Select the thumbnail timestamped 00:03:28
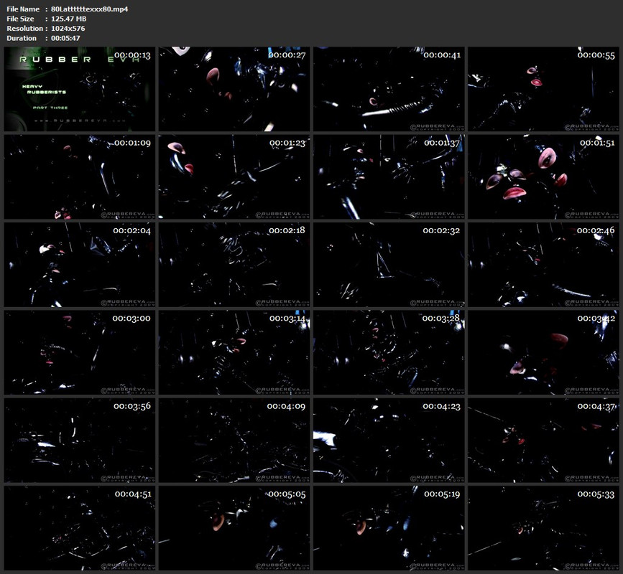Image resolution: width=623 pixels, height=574 pixels. [x=389, y=352]
